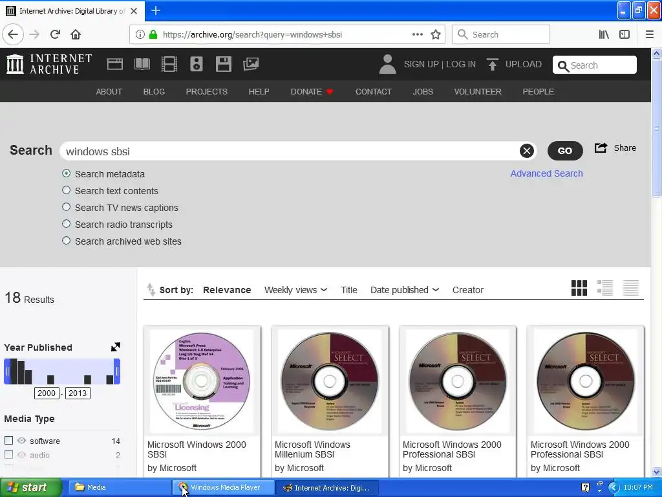Image resolution: width=662 pixels, height=497 pixels.
Task: Click eye icon beside software
Action: pyautogui.click(x=21, y=440)
